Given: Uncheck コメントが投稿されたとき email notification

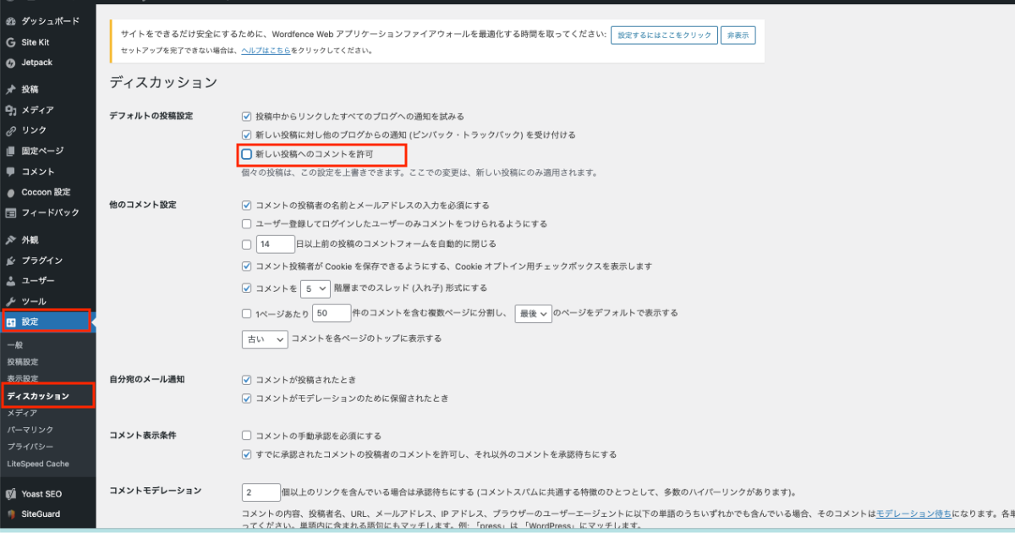Looking at the screenshot, I should 247,380.
